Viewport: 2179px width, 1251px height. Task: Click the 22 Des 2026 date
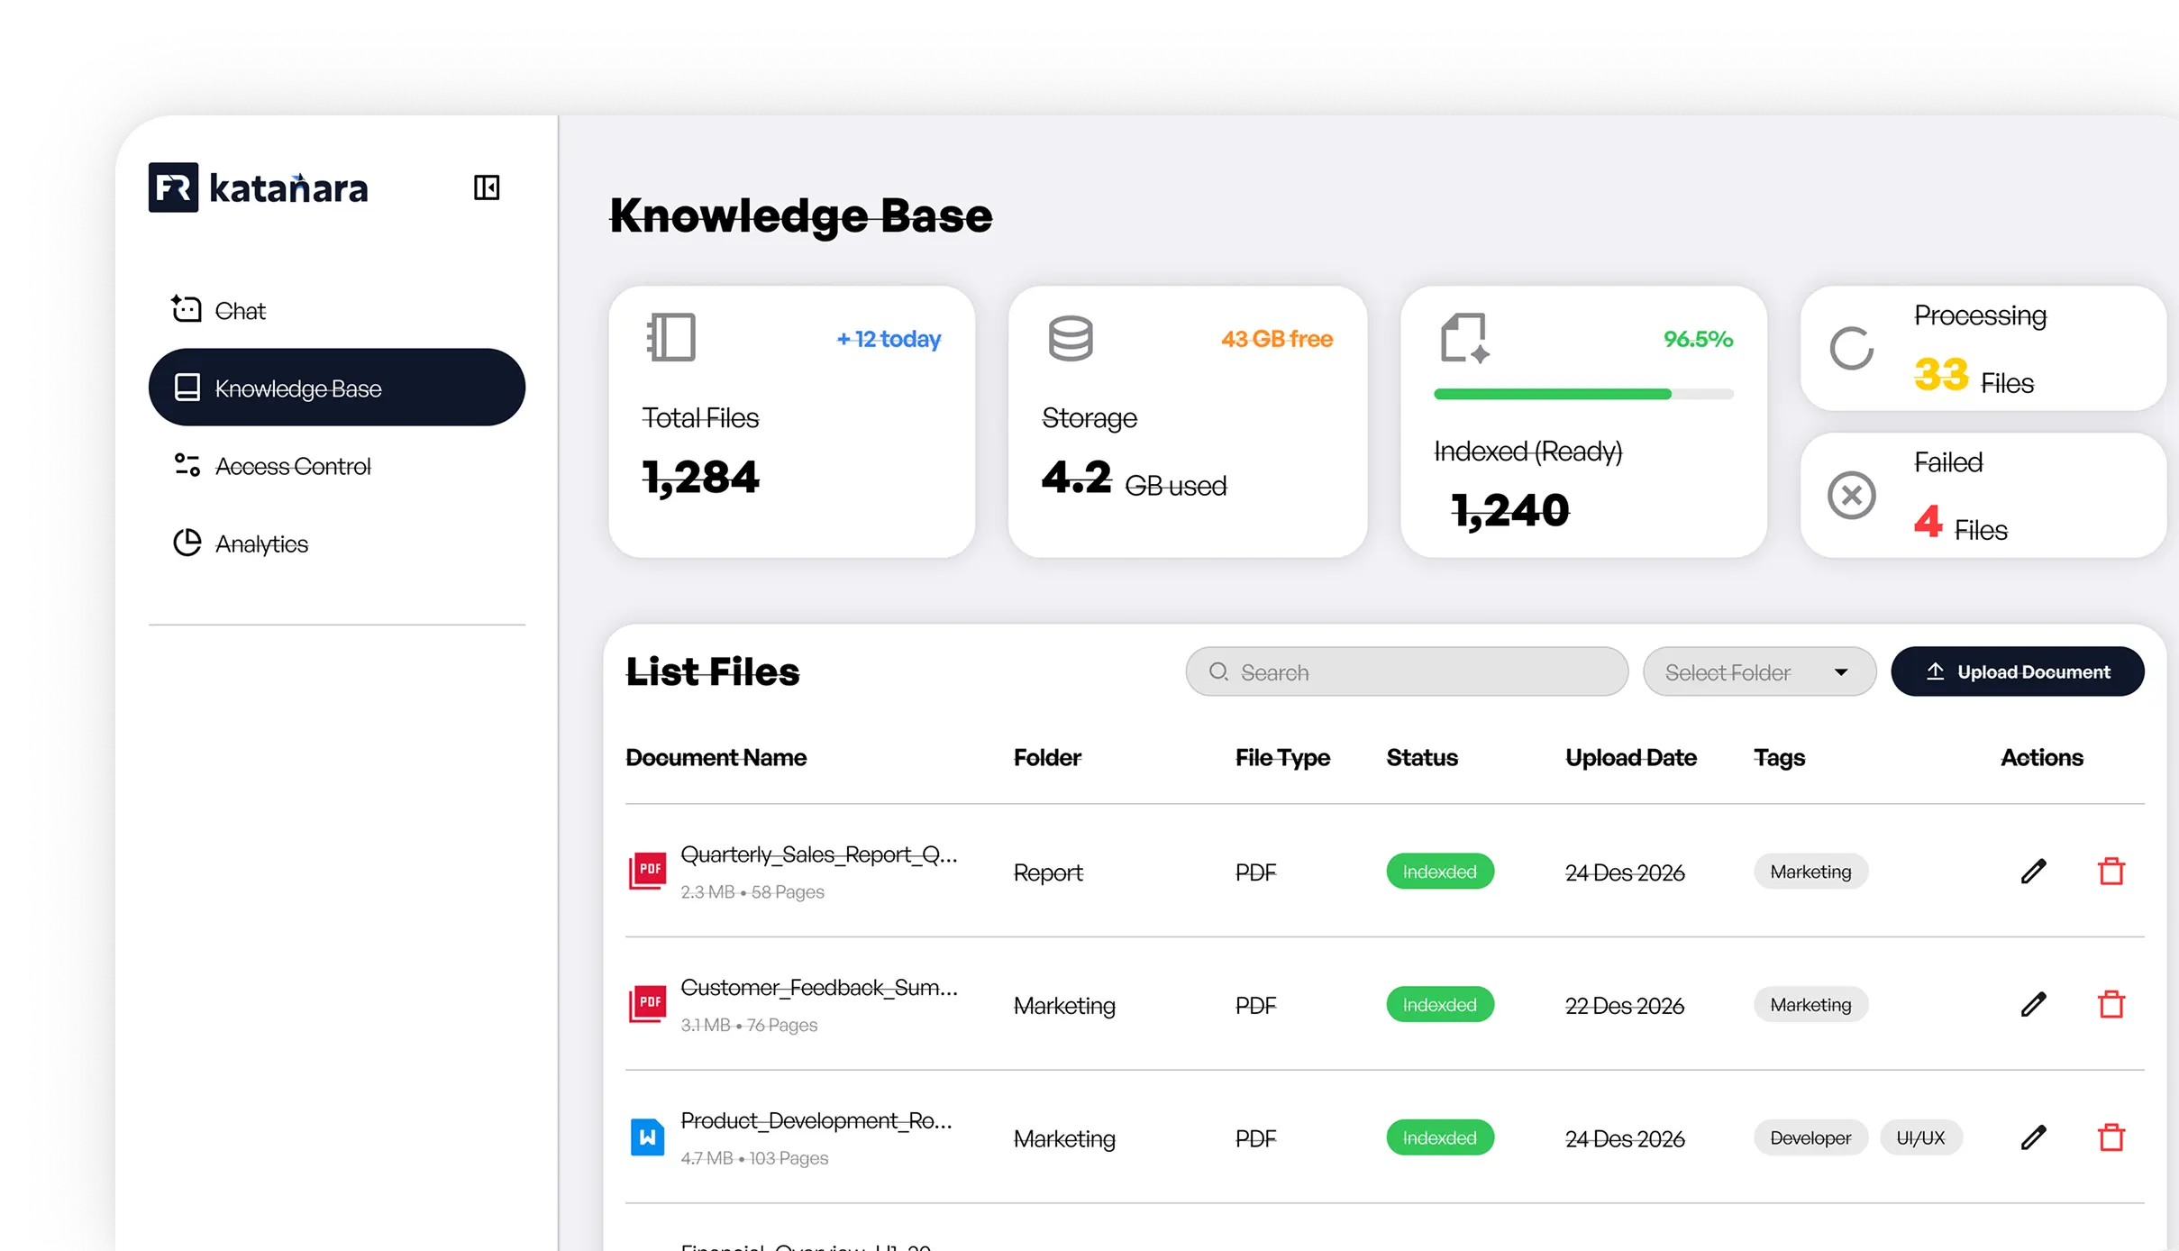(1625, 1006)
